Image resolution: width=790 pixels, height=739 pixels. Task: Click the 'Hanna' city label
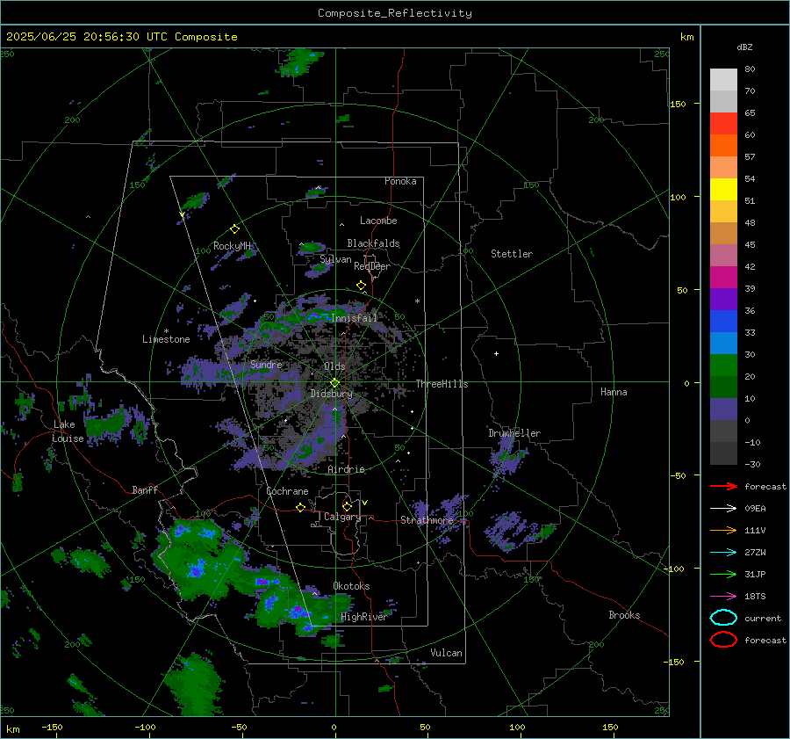pos(614,392)
